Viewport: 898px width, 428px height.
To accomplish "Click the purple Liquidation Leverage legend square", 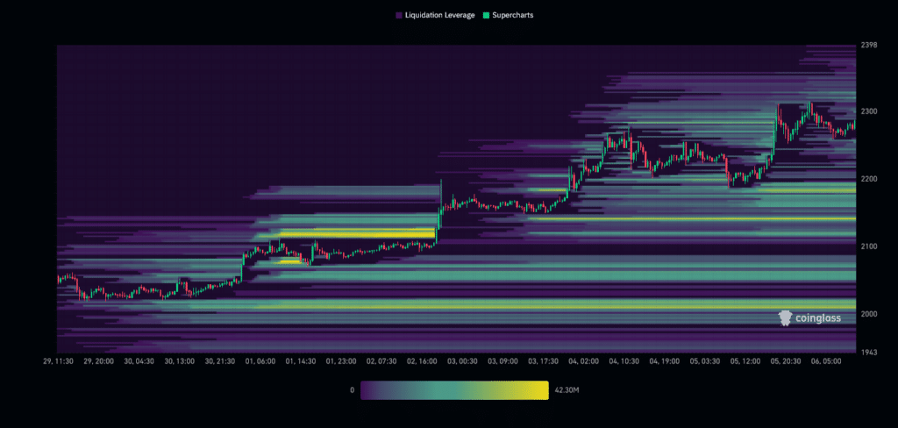I will tap(399, 16).
